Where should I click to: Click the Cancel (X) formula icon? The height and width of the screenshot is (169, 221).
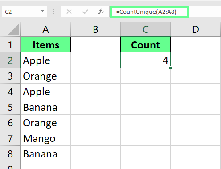coord(69,12)
